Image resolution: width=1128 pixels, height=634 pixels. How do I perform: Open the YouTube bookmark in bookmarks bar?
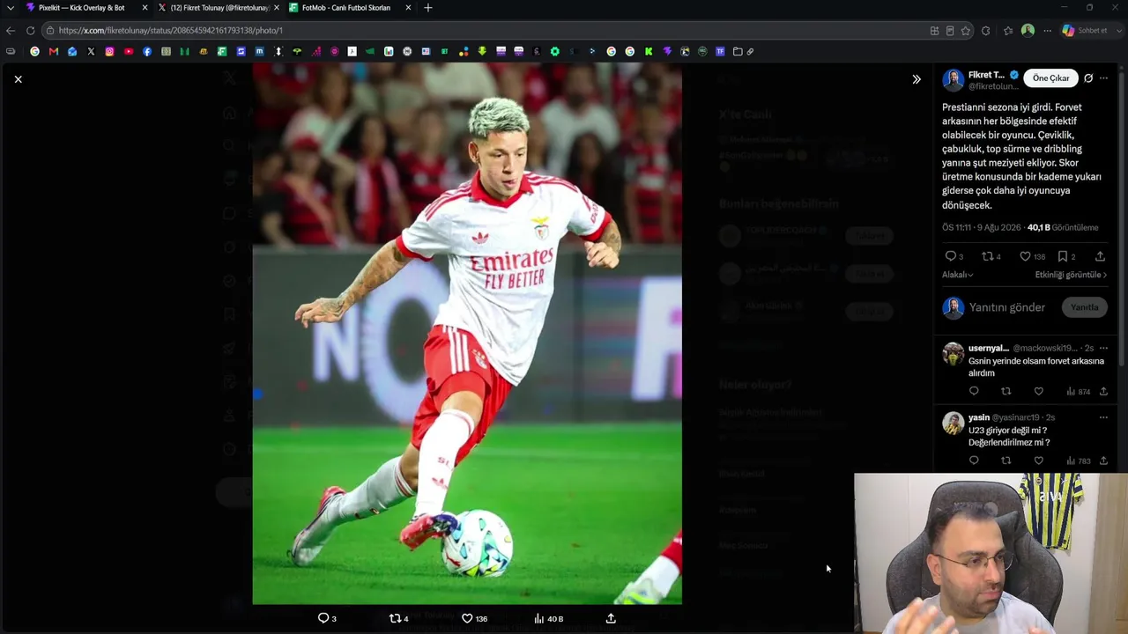point(129,52)
